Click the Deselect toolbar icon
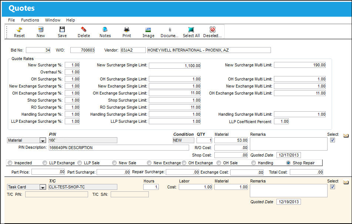This screenshot has height=224, width=352. [x=212, y=29]
